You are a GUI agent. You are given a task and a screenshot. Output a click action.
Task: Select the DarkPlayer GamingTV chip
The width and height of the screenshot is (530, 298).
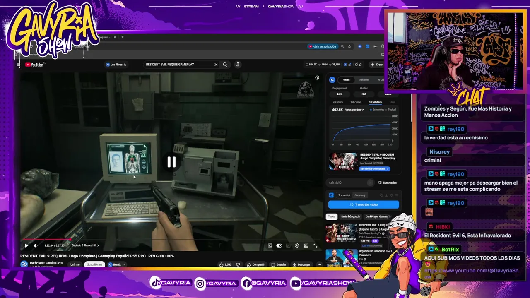[378, 216]
